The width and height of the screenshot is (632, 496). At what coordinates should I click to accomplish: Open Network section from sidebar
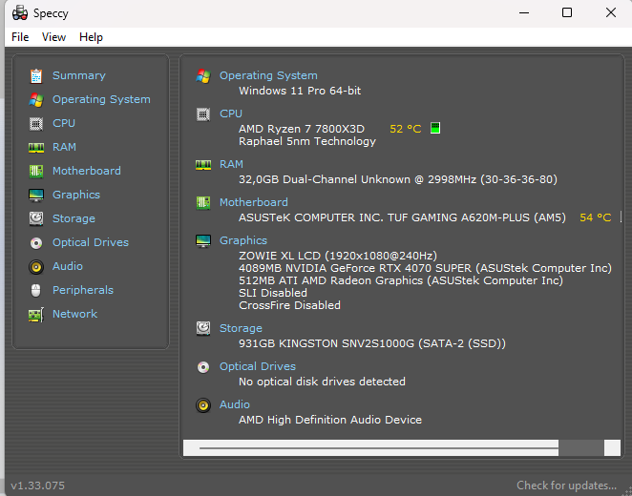coord(75,314)
